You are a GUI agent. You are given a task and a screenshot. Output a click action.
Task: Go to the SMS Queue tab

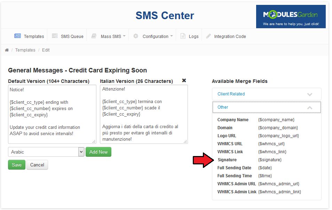point(72,36)
